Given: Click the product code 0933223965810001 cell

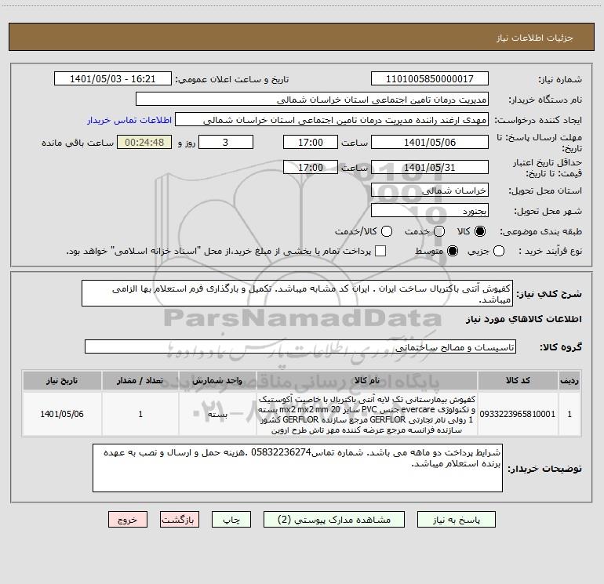Looking at the screenshot, I should (518, 414).
